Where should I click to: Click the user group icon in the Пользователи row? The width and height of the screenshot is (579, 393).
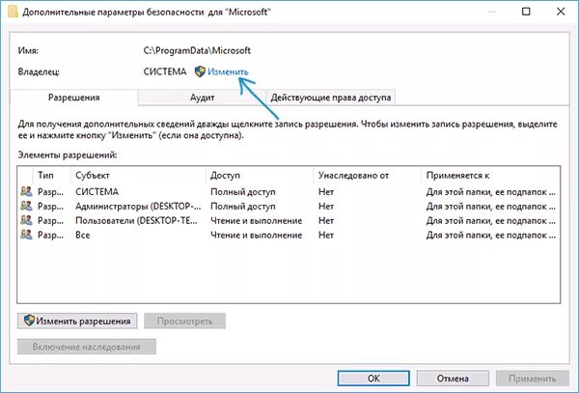[x=26, y=220]
